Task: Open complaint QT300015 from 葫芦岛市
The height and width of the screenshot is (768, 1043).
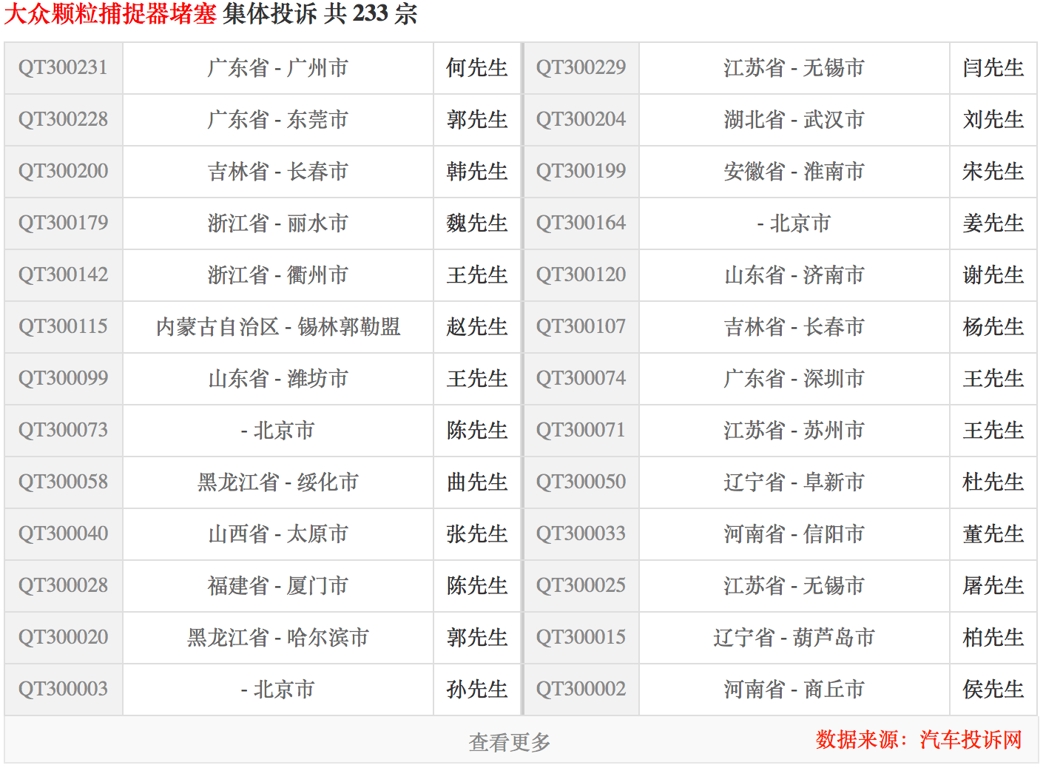Action: pyautogui.click(x=581, y=638)
